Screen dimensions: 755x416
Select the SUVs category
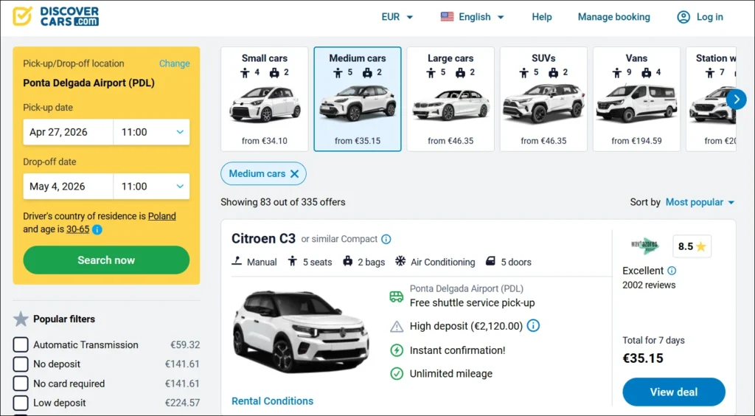(x=543, y=99)
